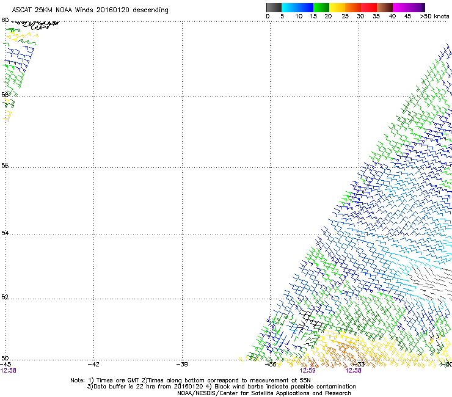The width and height of the screenshot is (452, 397).
Task: Click the longitude label -42
Action: click(93, 365)
